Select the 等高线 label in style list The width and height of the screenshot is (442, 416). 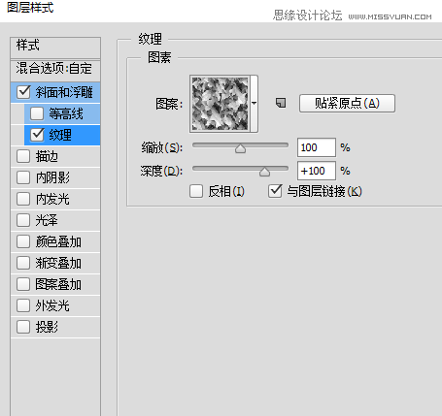coord(66,113)
